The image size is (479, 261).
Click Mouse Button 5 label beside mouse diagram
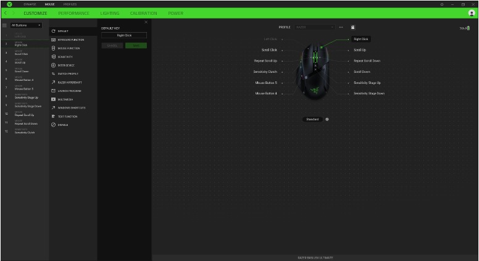click(266, 83)
